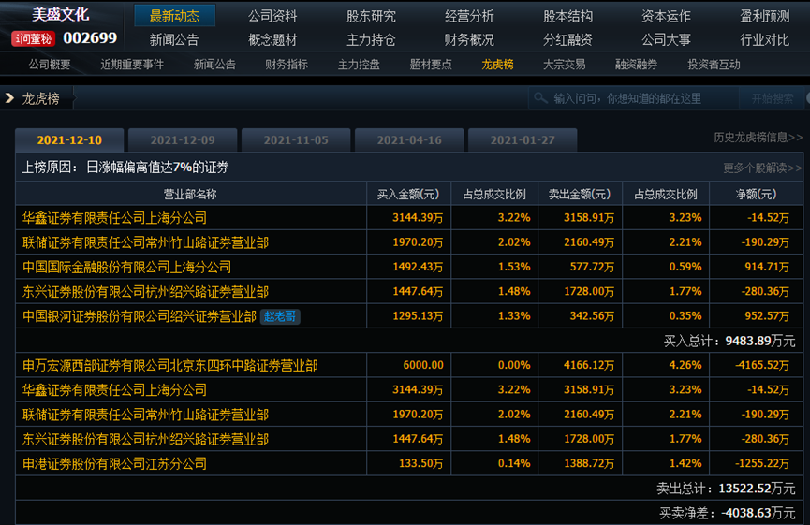Select the 龙虎榜 sub-tab
This screenshot has height=525, width=810.
pyautogui.click(x=497, y=65)
